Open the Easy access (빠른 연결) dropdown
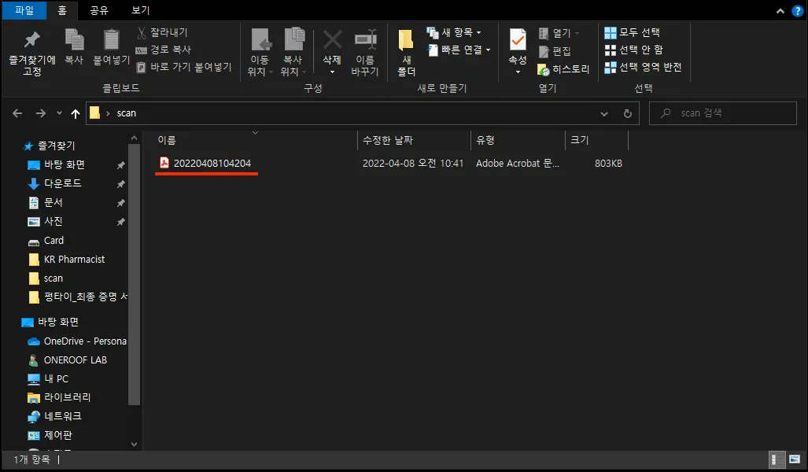Viewport: 808px width, 472px height. pyautogui.click(x=459, y=50)
